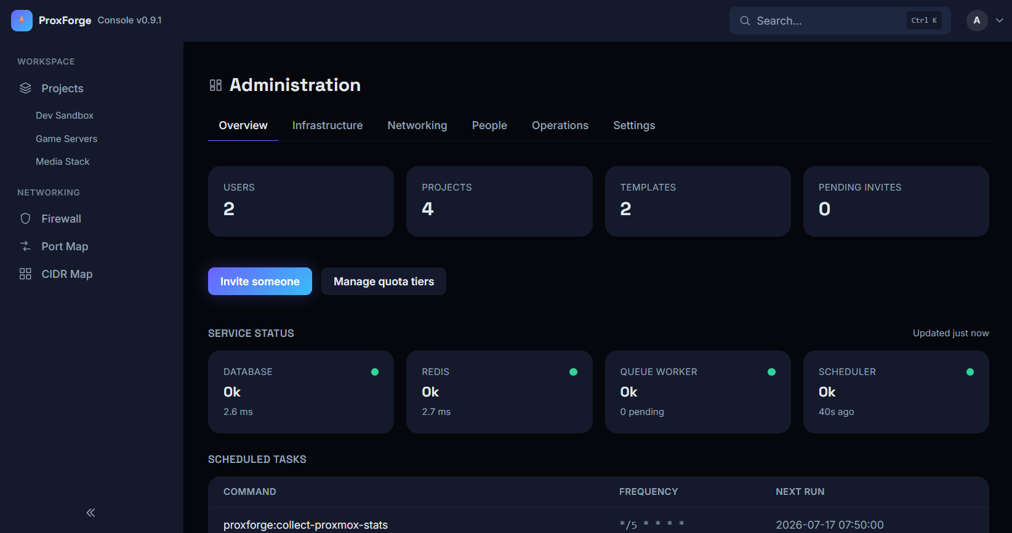Click the ProxForge lightning logo icon
The width and height of the screenshot is (1012, 533).
pyautogui.click(x=22, y=20)
